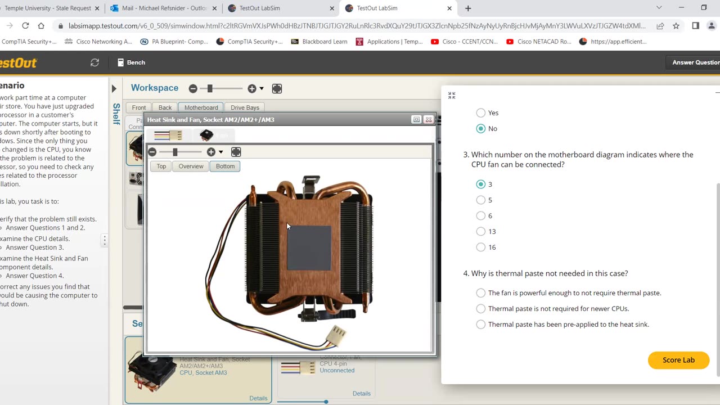Bookmark this page with star icon
Viewport: 720px width, 405px height.
pos(676,26)
